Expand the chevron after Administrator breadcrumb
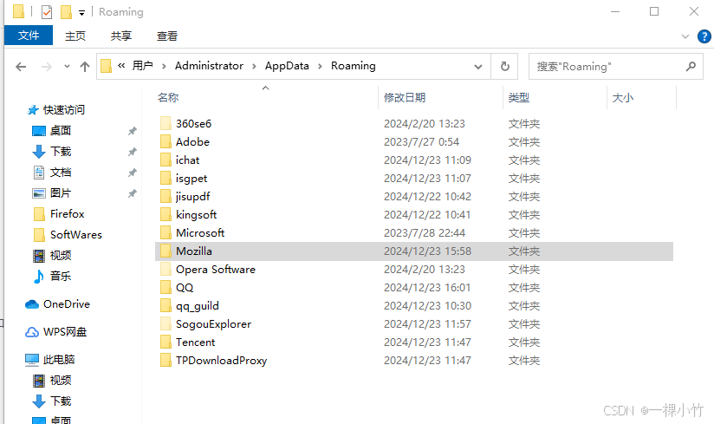Viewport: 714px width, 424px height. click(x=254, y=67)
